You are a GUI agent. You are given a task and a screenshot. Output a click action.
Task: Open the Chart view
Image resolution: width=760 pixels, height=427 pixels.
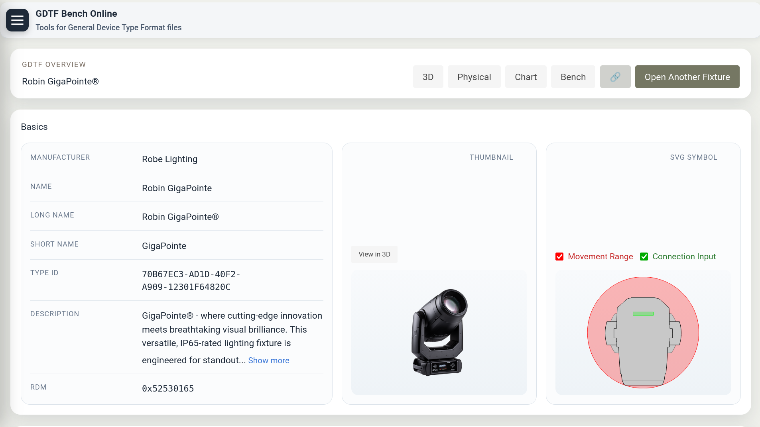526,77
